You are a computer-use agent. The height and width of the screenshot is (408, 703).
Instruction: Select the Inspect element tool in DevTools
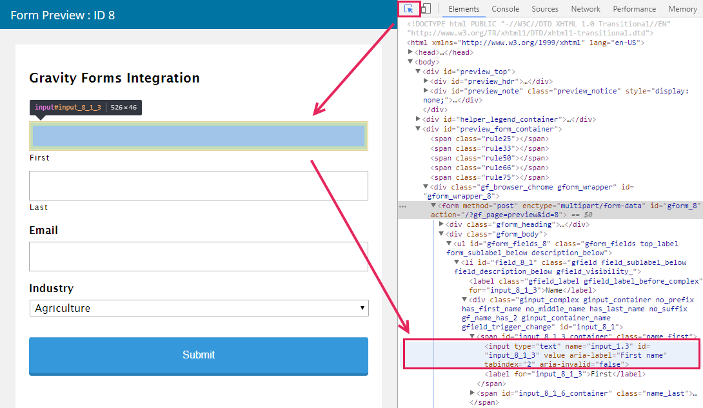pos(408,8)
